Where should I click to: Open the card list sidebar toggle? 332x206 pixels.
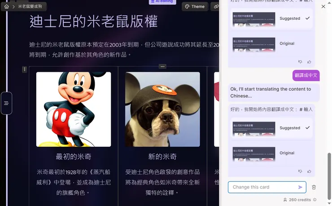(6, 103)
